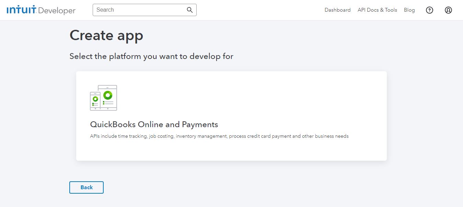Click the search magnifier icon
The width and height of the screenshot is (463, 207).
[190, 10]
